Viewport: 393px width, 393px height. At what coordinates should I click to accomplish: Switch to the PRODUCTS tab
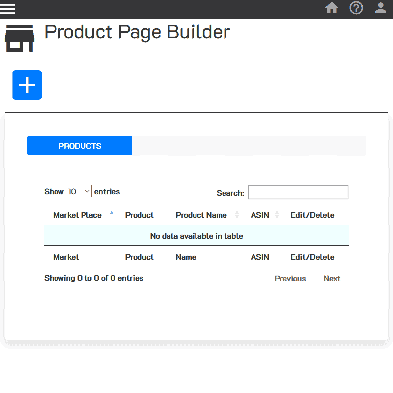(80, 146)
